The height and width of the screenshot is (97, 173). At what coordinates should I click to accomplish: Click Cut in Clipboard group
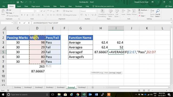tap(9, 10)
